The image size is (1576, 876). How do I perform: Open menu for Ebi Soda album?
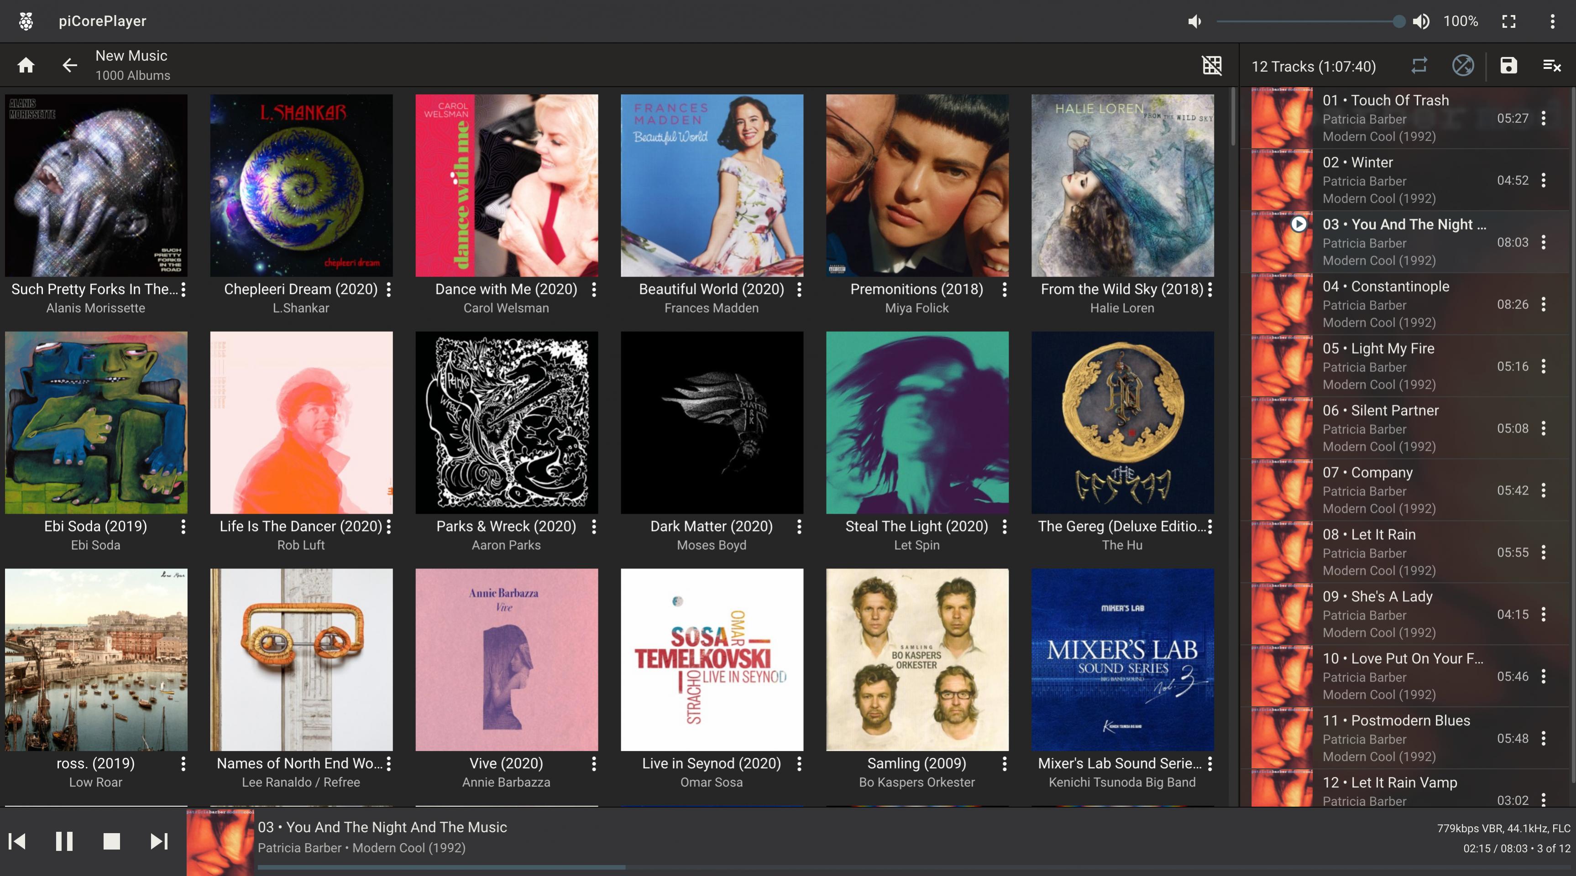point(183,527)
